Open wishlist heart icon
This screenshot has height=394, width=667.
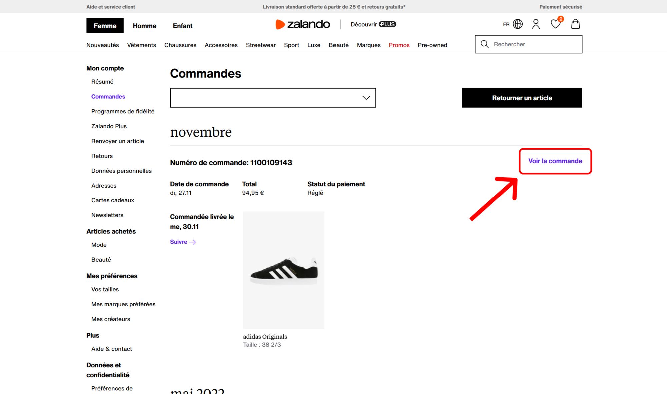[556, 24]
